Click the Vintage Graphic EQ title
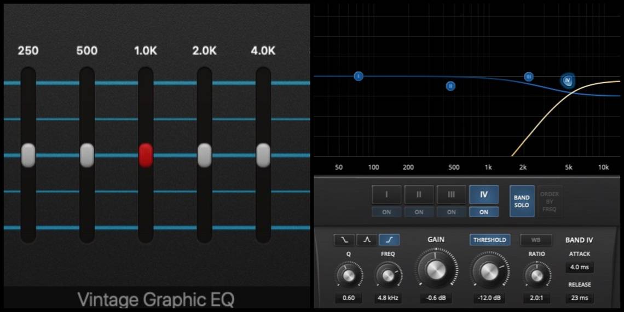Viewport: 624px width, 312px height. tap(156, 299)
